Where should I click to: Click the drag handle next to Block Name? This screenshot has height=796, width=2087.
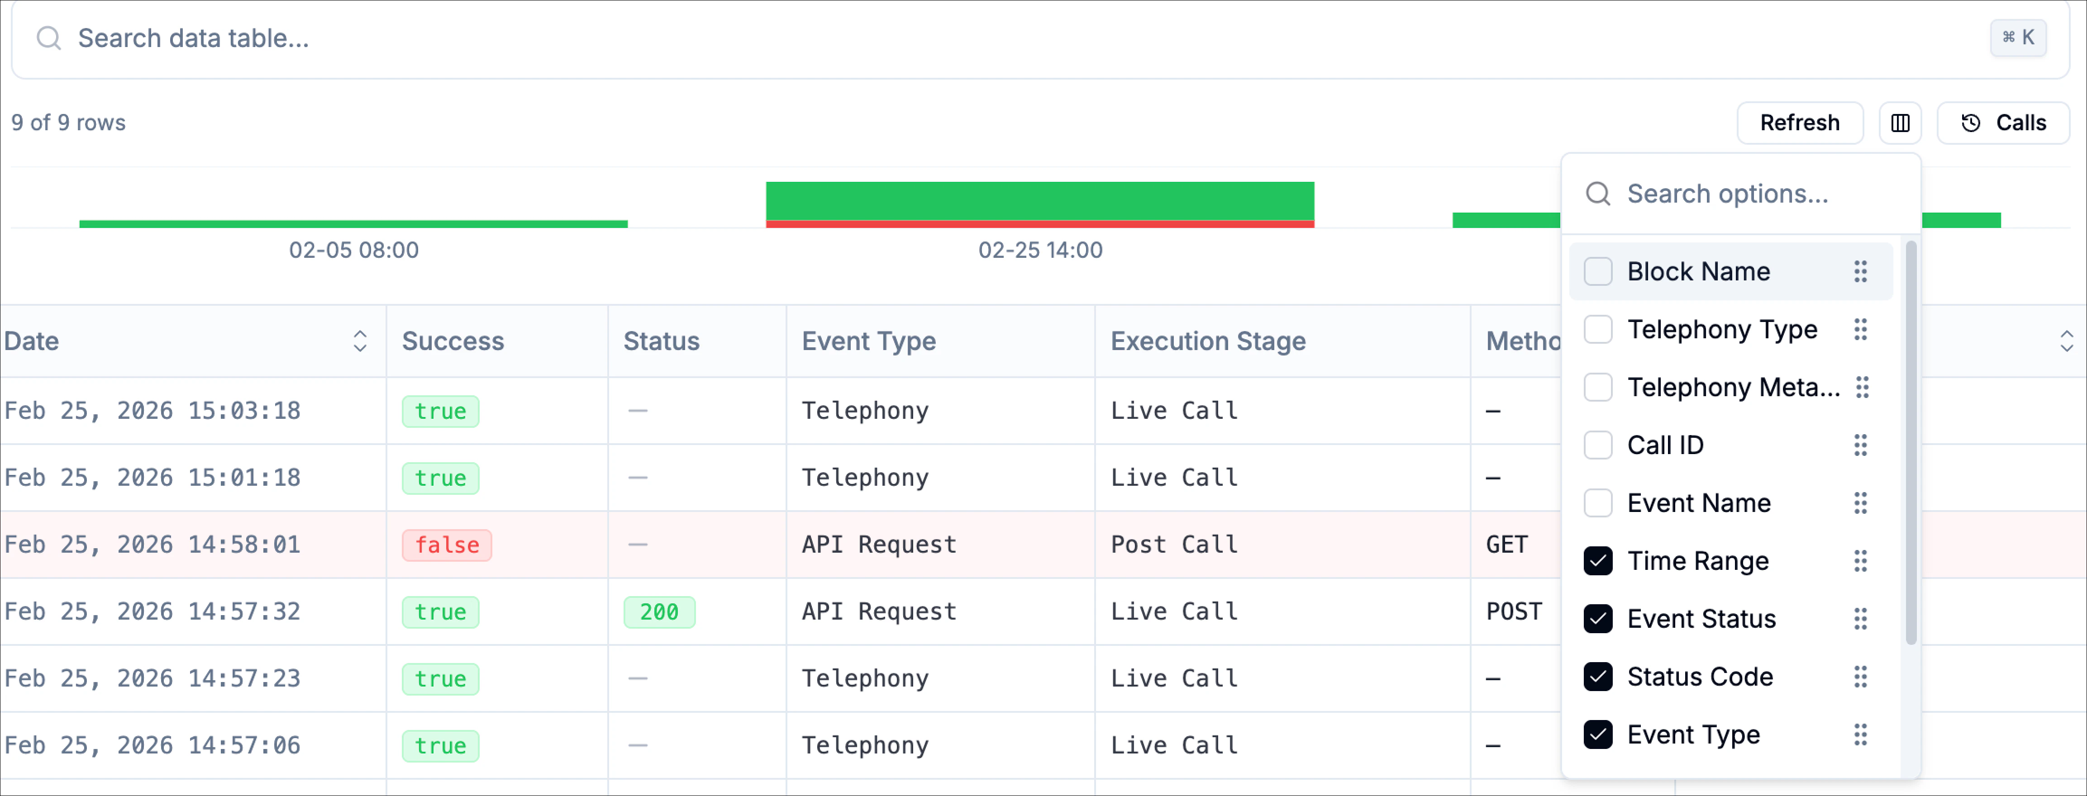tap(1861, 272)
